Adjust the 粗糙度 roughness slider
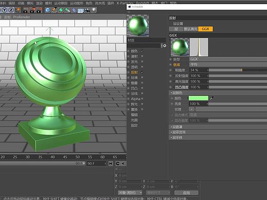 pyautogui.click(x=238, y=70)
